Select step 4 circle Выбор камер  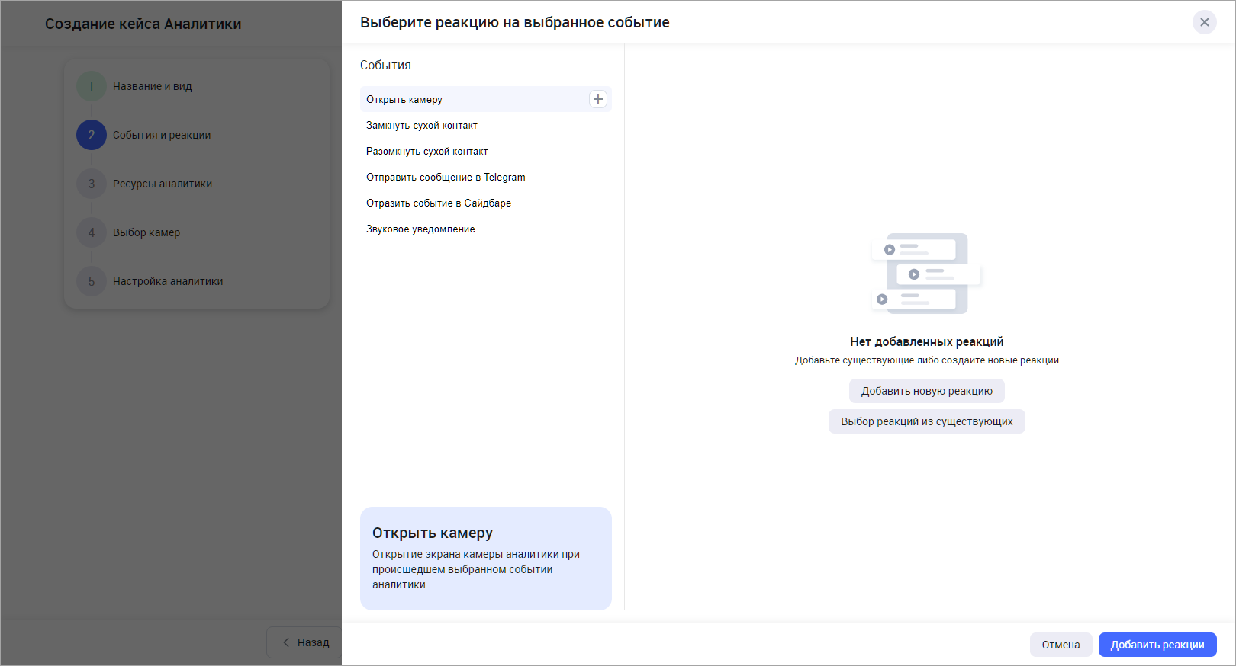click(92, 232)
